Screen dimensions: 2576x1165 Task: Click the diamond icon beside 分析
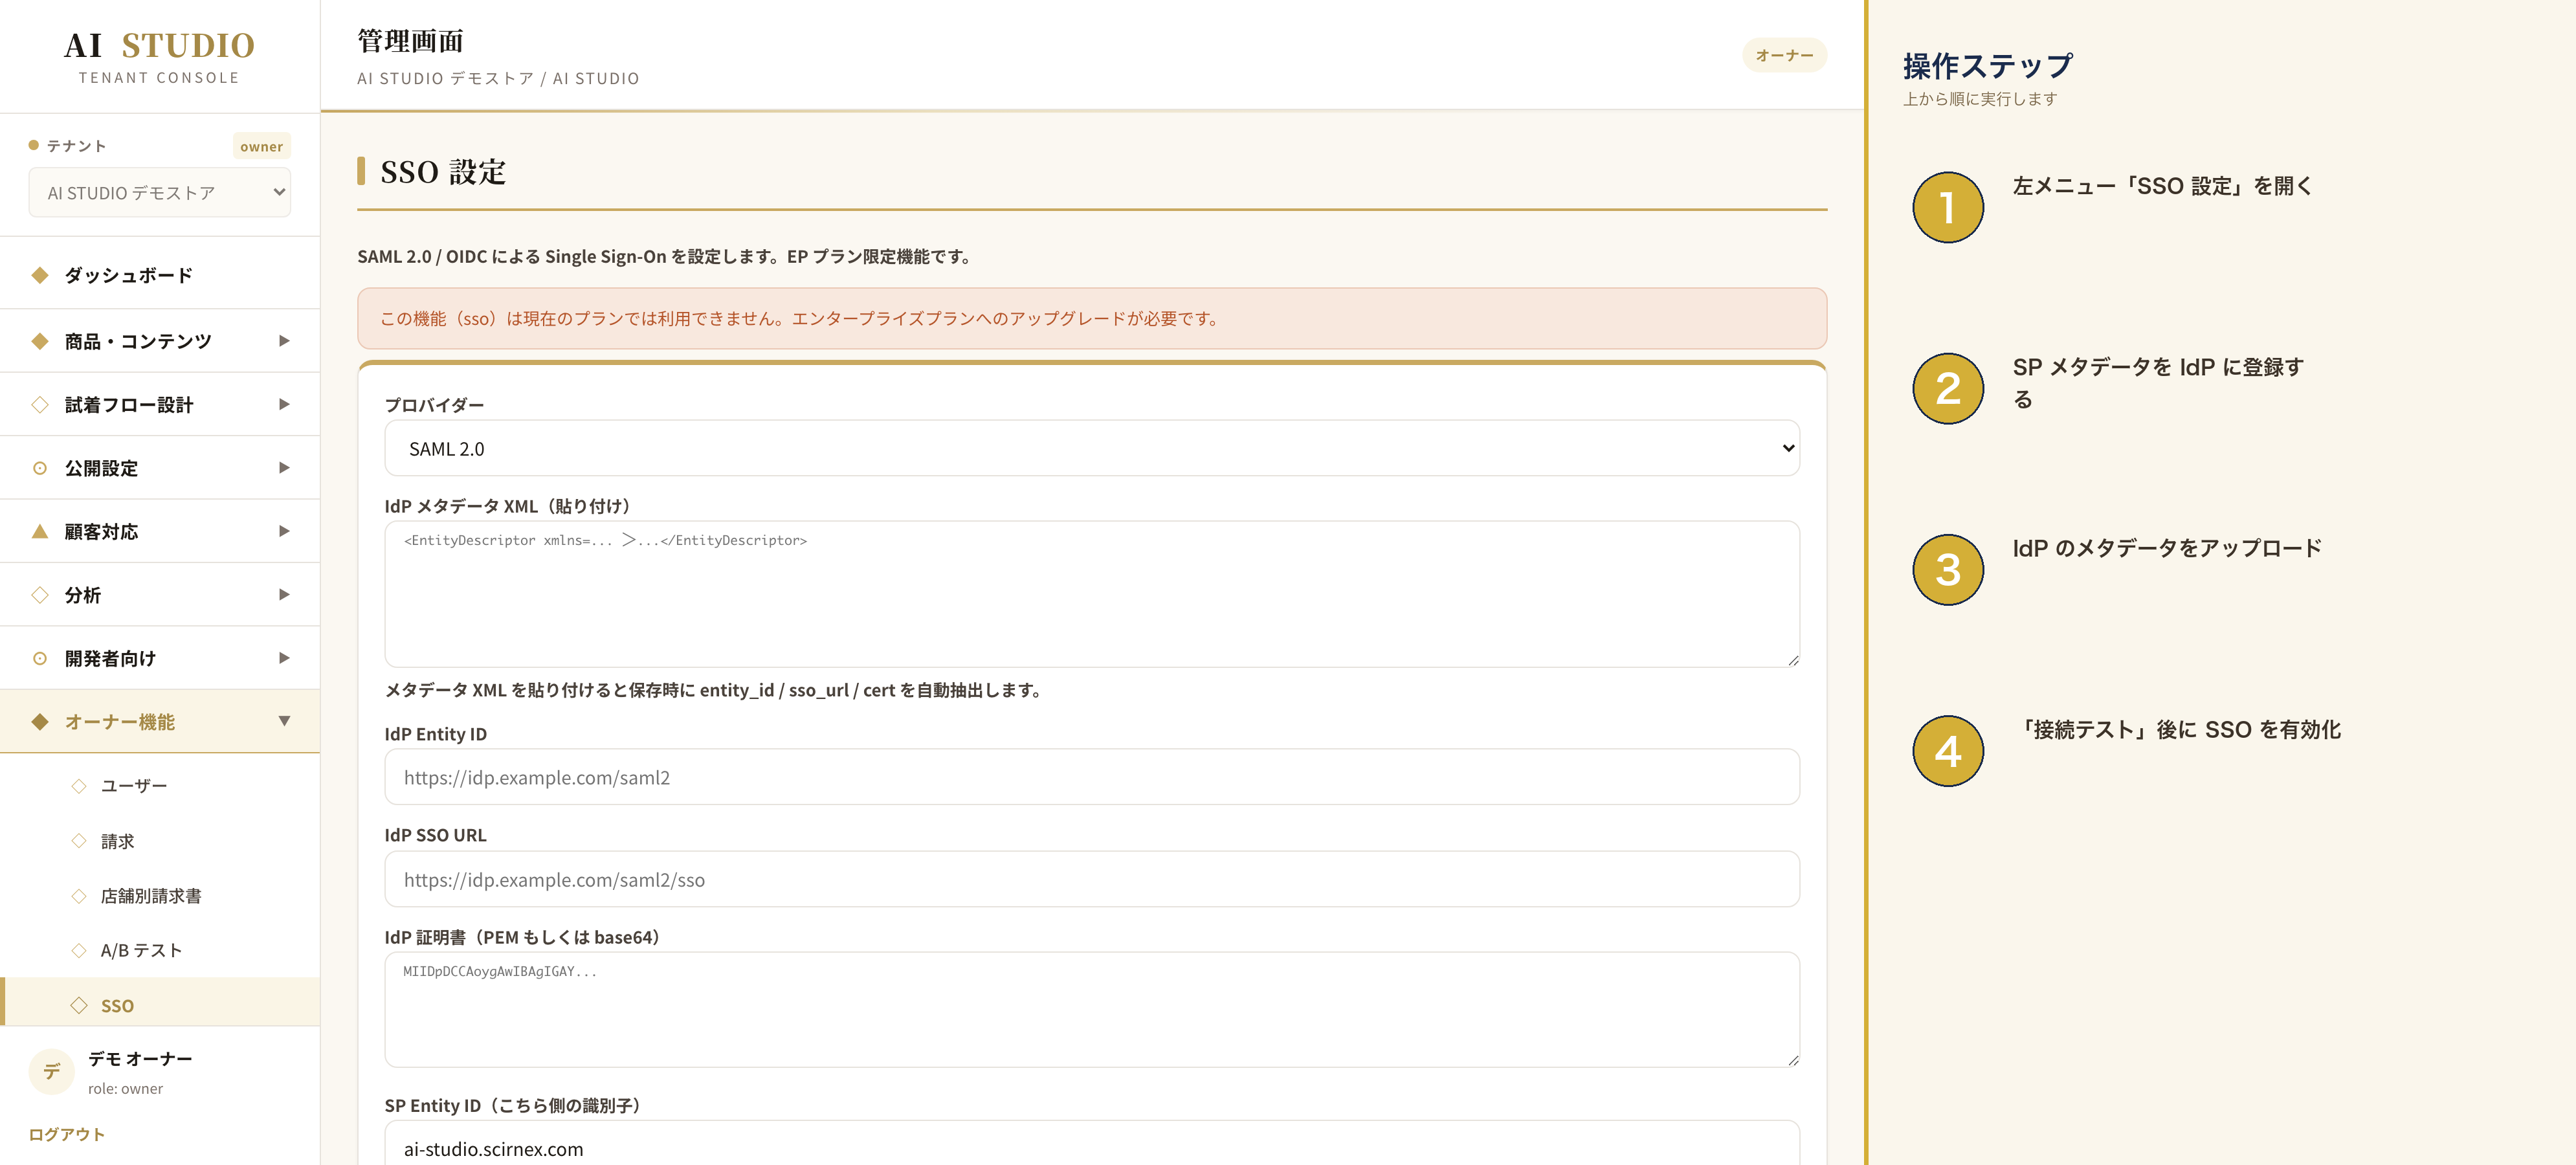tap(40, 595)
